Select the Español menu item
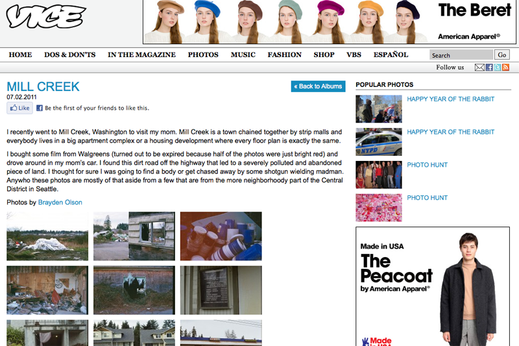Viewport: 519px width, 346px height. tap(391, 55)
